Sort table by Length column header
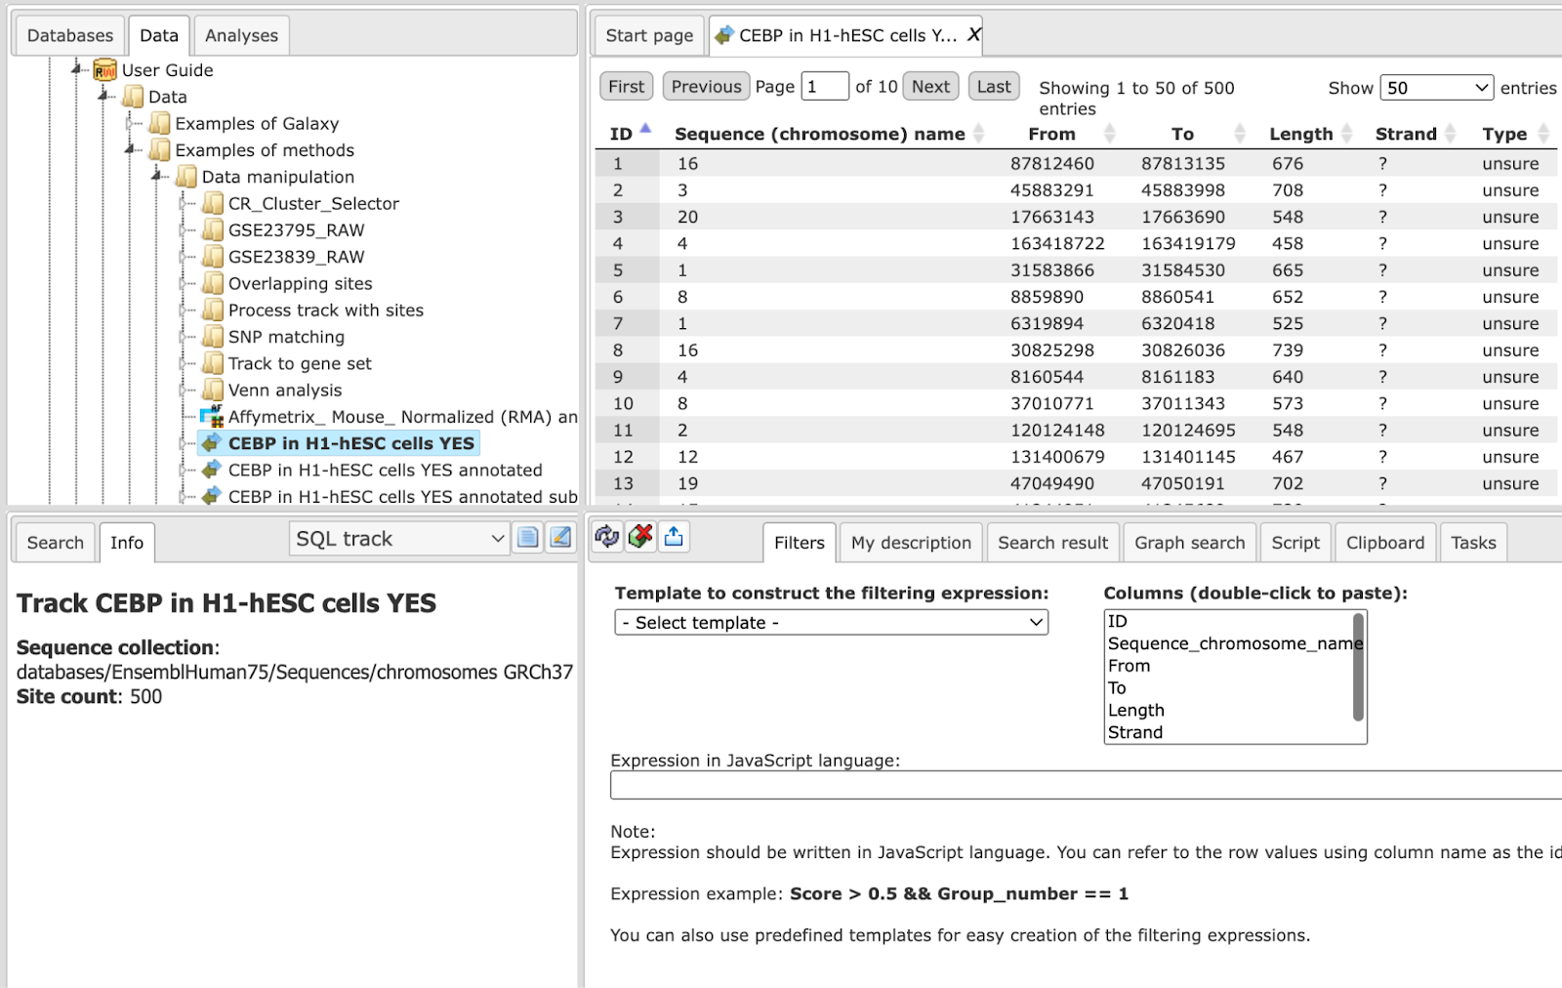1562x988 pixels. click(x=1310, y=134)
